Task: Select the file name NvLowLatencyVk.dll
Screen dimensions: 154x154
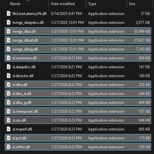Action: [29, 14]
